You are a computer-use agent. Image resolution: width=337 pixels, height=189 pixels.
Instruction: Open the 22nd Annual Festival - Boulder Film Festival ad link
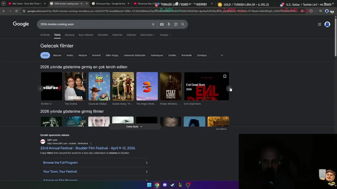coord(88,148)
